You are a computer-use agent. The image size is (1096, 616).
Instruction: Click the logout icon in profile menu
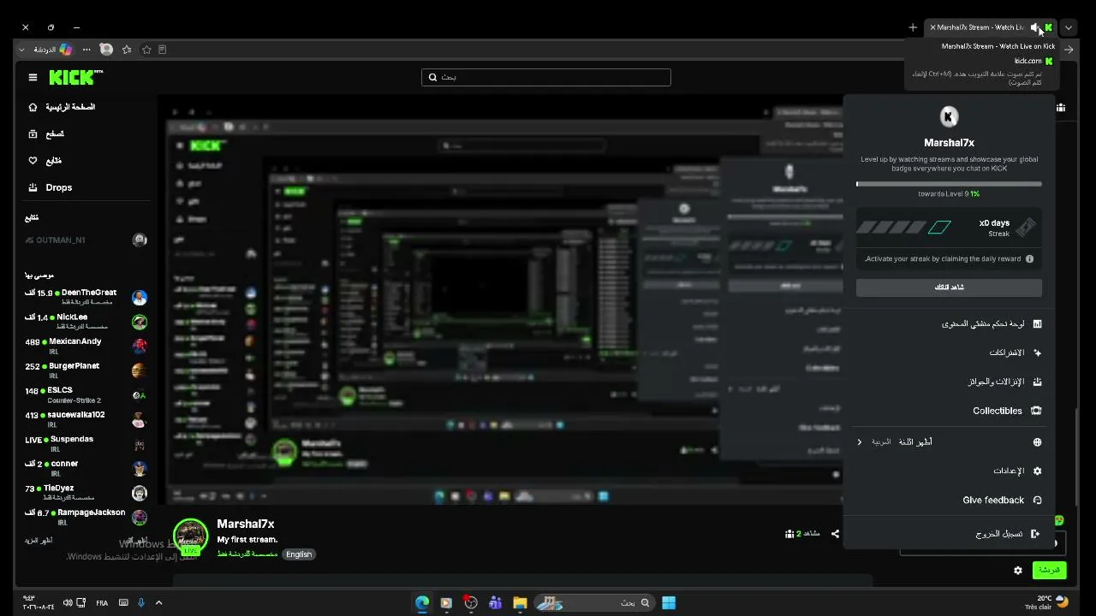(1035, 533)
